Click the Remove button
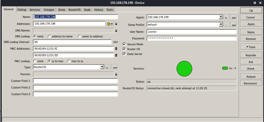 tap(251, 39)
